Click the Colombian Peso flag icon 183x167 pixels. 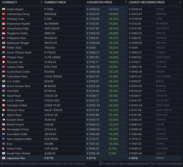(3, 76)
